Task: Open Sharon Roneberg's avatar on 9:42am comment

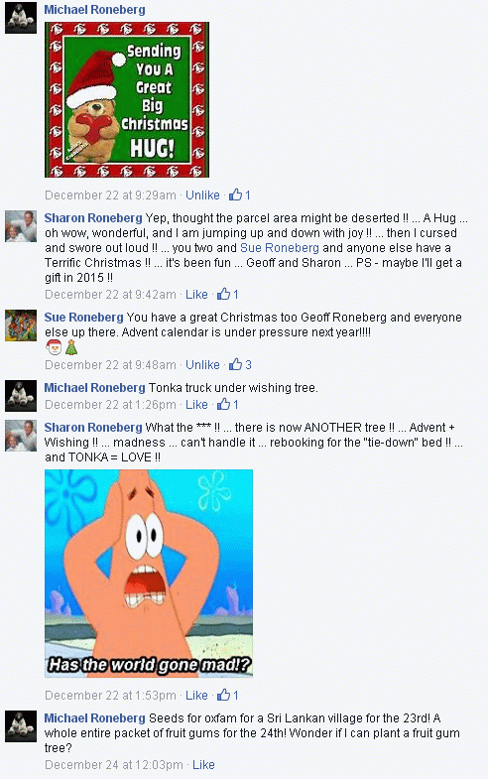Action: (x=21, y=226)
